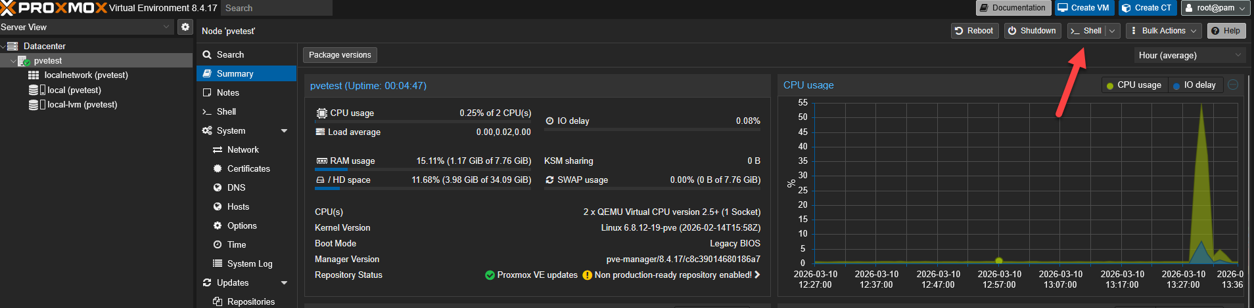Open the Shell dropdown arrow in toolbar
This screenshot has width=1254, height=308.
(1112, 31)
